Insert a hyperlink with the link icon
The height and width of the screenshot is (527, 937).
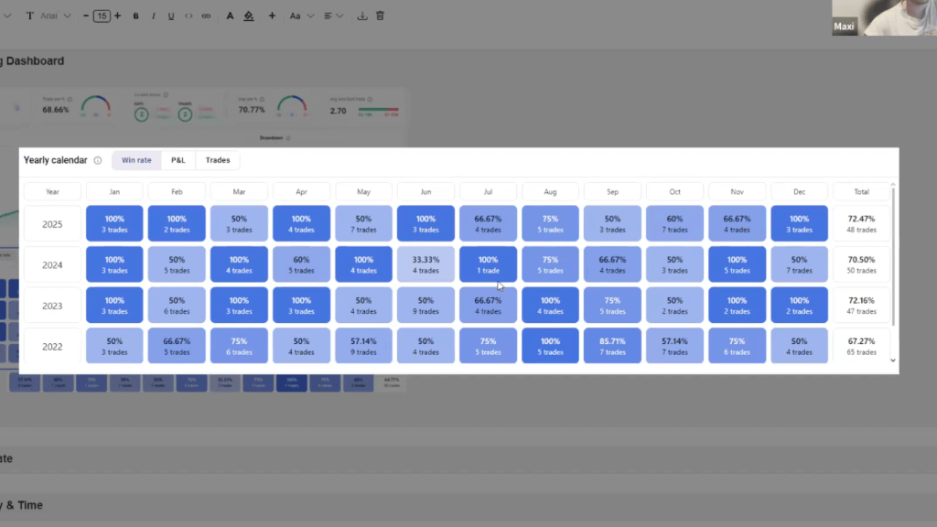click(206, 16)
